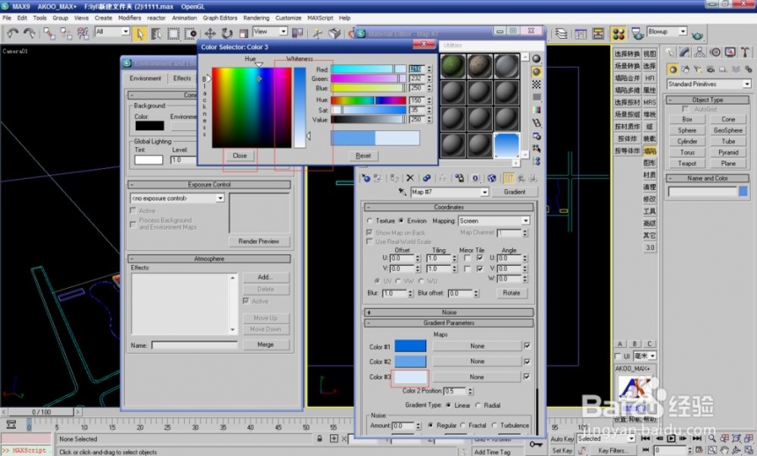Open the Map #7 name dropdown
Screen dimensions: 757x456
tap(484, 192)
